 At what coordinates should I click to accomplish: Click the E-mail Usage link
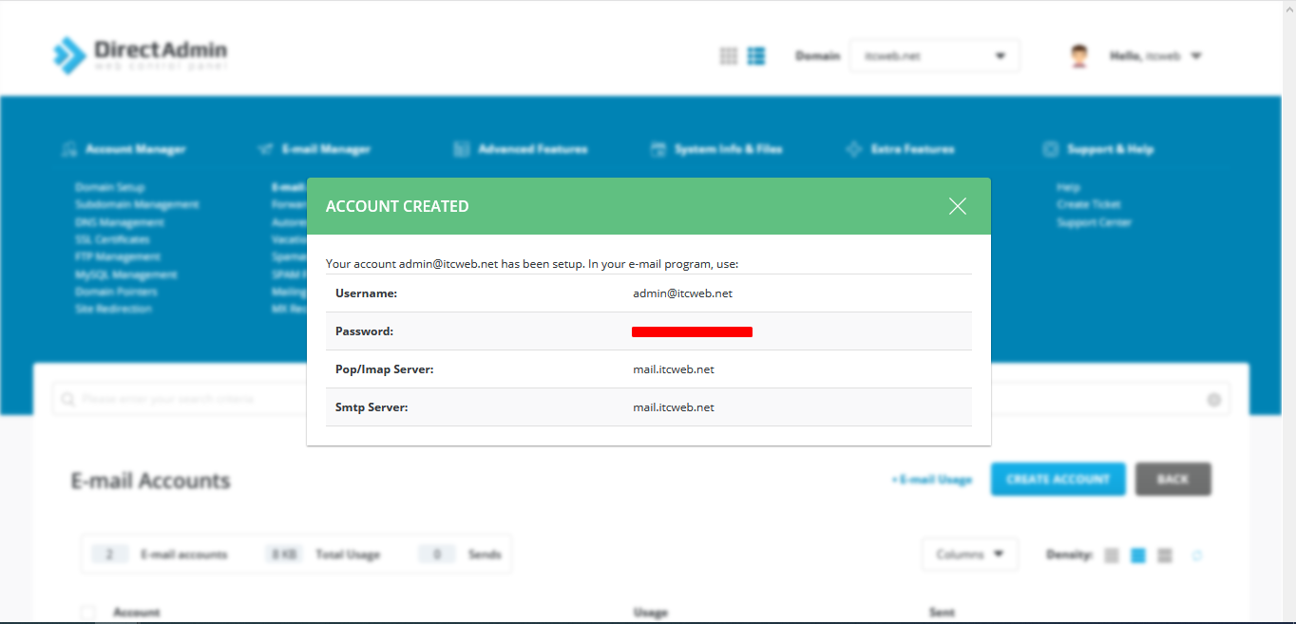pos(931,480)
